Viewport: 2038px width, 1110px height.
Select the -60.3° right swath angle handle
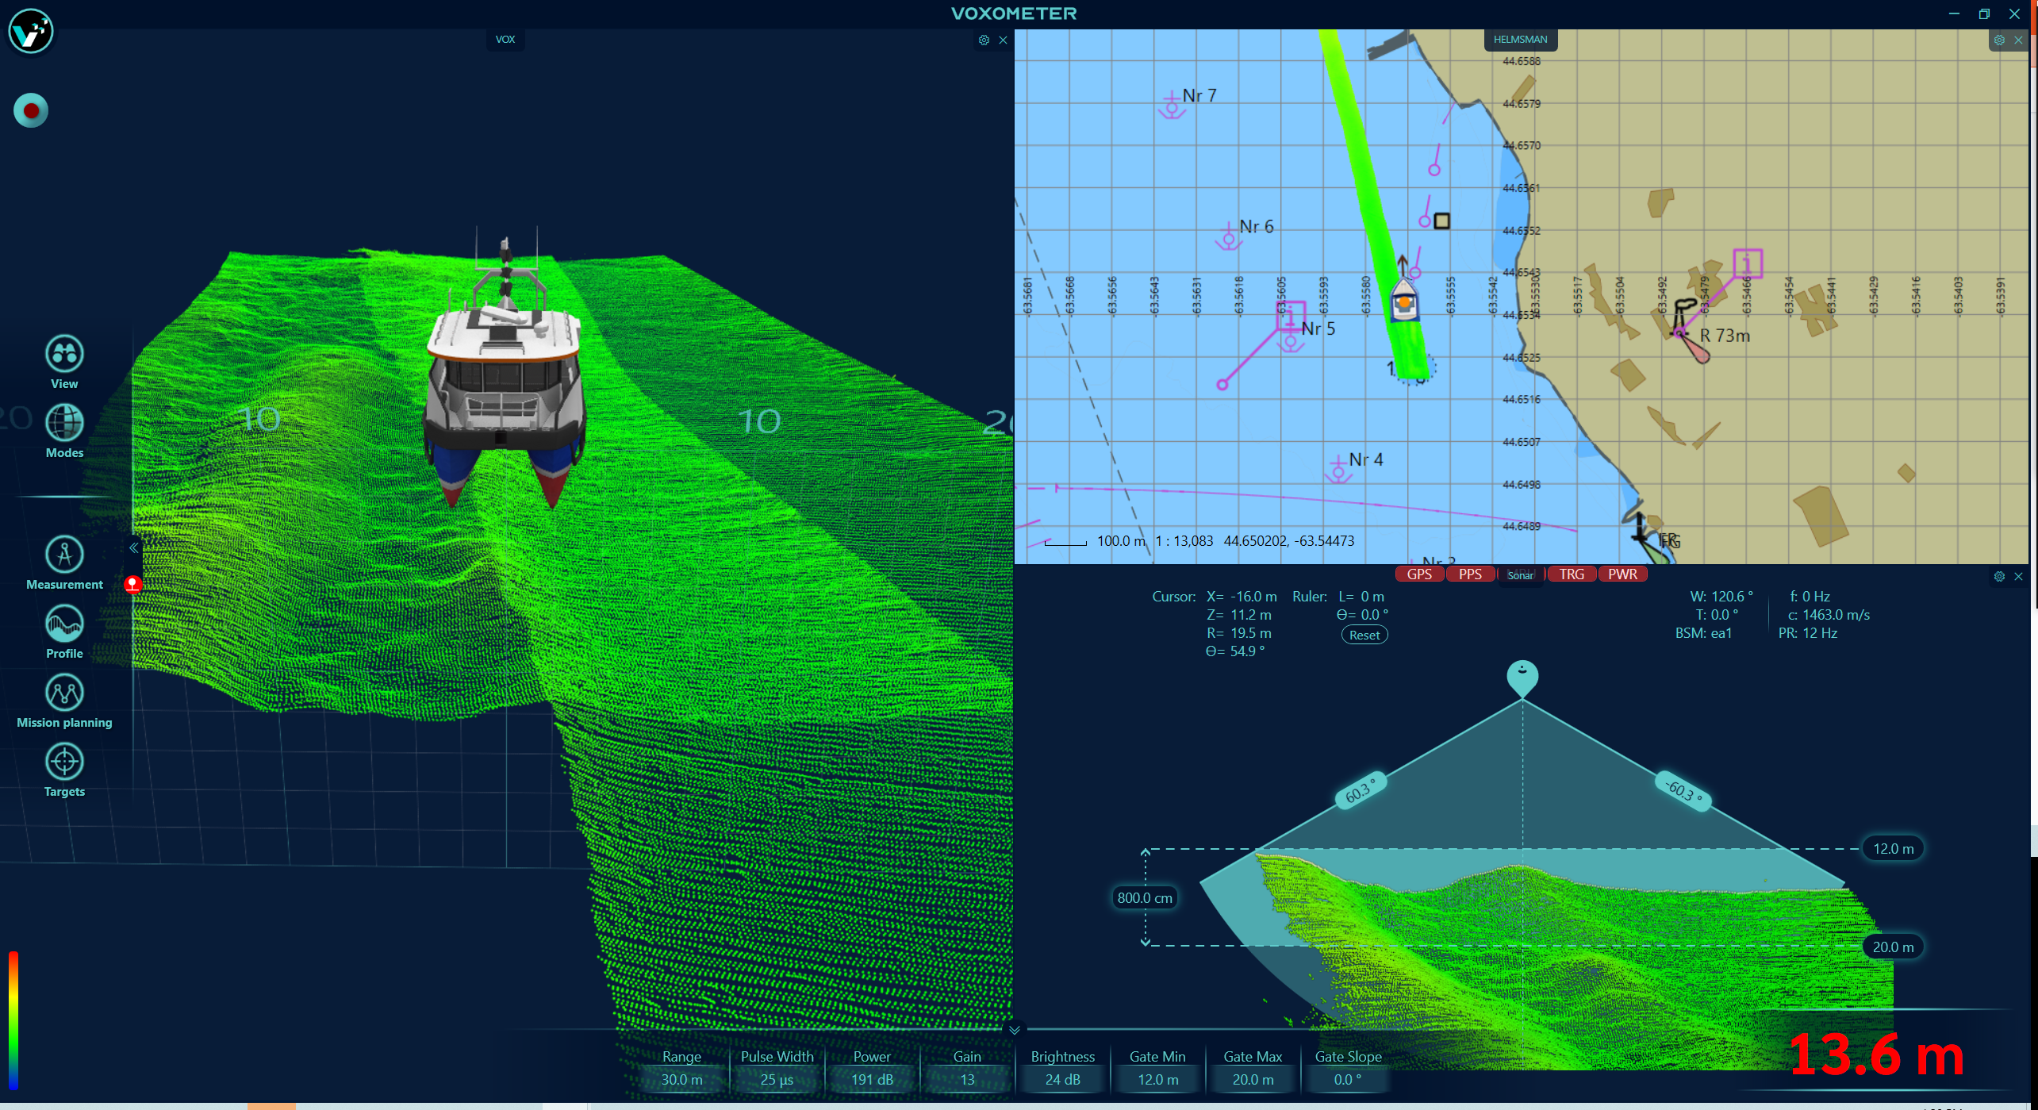[x=1683, y=791]
